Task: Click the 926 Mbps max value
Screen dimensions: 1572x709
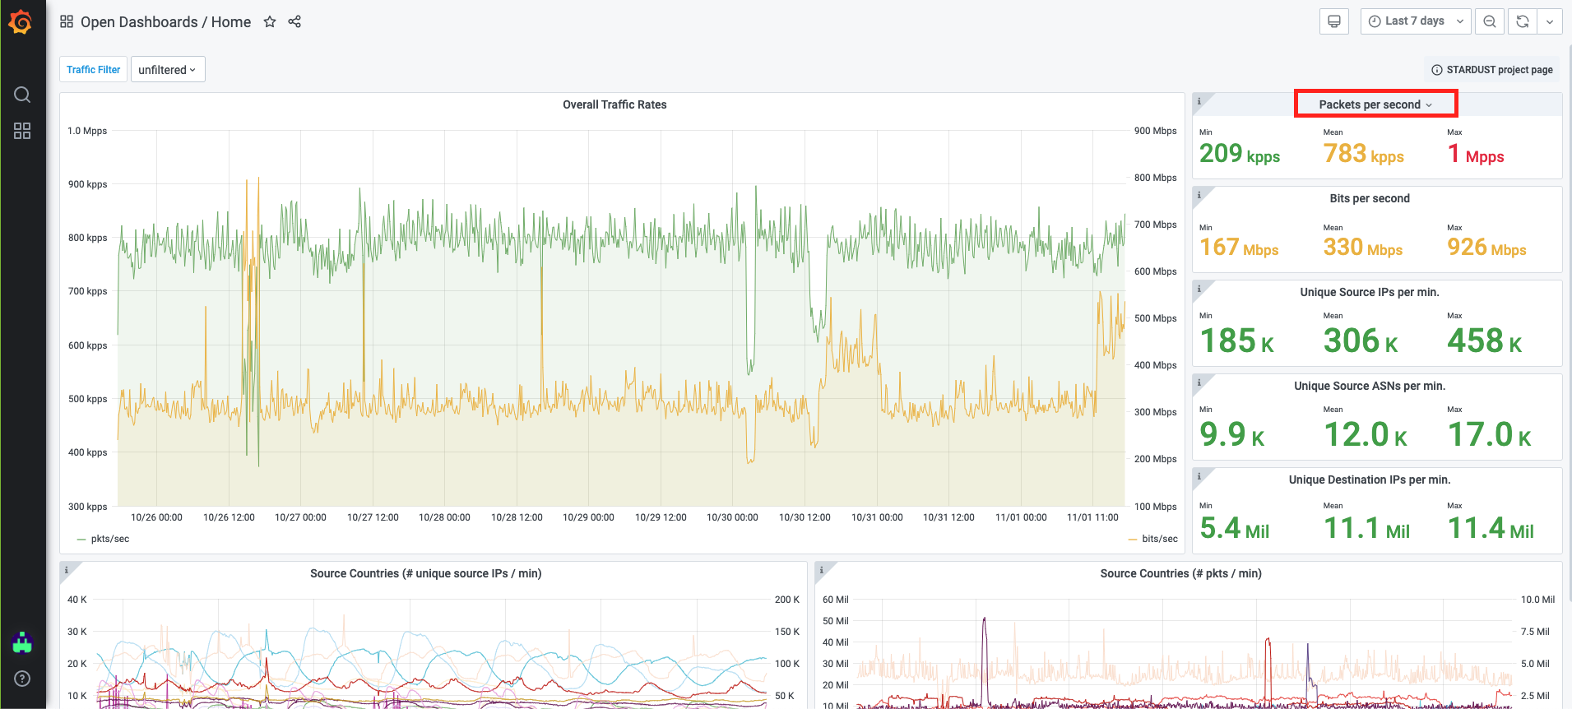Action: pos(1486,247)
